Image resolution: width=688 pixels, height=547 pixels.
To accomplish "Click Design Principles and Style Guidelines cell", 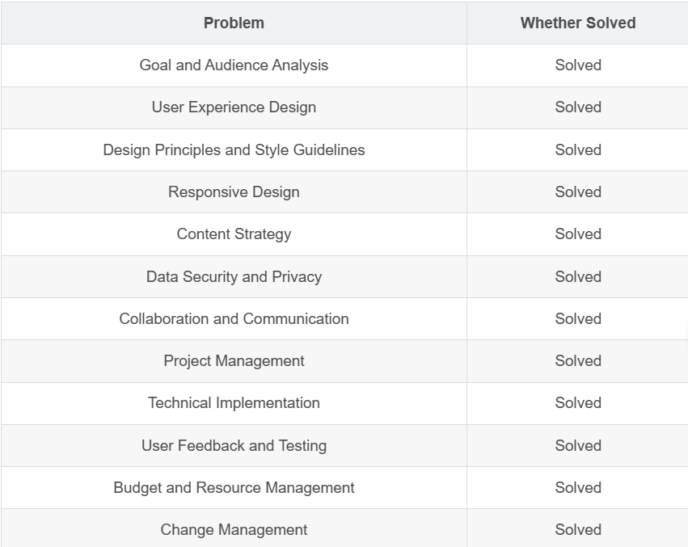I will 234,150.
